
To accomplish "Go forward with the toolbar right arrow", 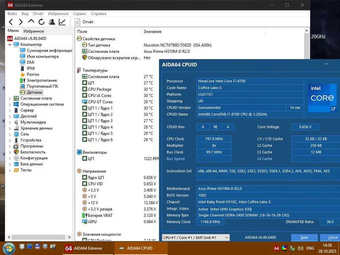I will click(21, 22).
